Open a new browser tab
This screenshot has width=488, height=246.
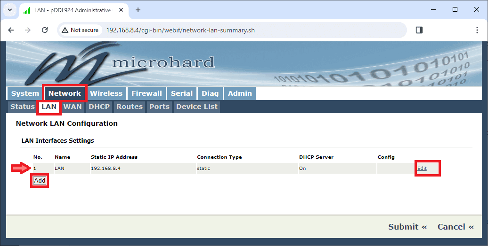pyautogui.click(x=138, y=10)
